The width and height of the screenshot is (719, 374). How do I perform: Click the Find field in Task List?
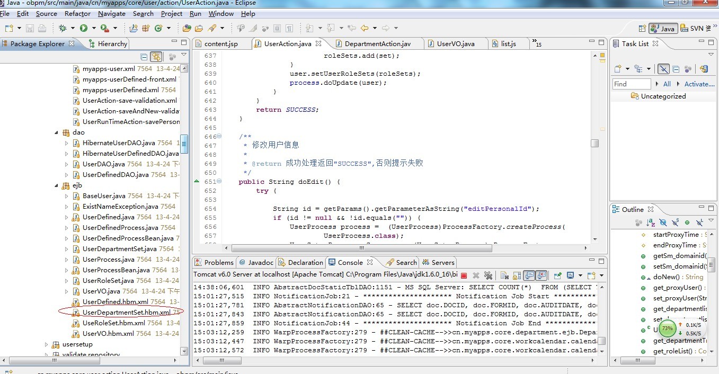pyautogui.click(x=632, y=84)
